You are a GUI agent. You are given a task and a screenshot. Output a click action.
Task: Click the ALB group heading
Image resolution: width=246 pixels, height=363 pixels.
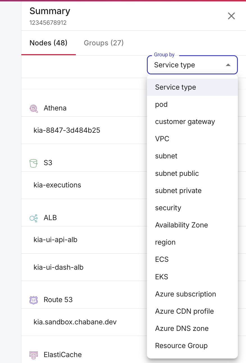tap(50, 218)
